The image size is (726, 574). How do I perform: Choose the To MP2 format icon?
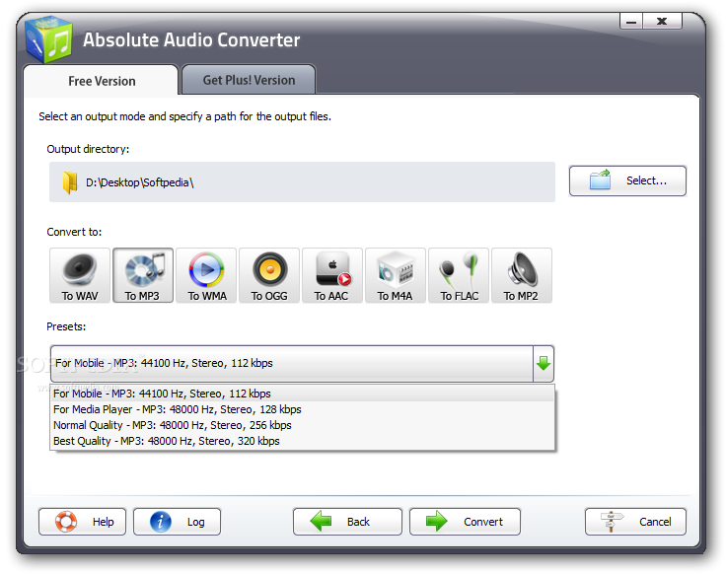(522, 275)
